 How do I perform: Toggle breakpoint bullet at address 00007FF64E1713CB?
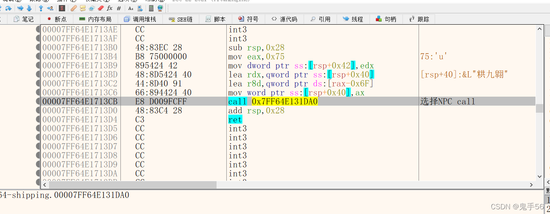click(x=38, y=102)
